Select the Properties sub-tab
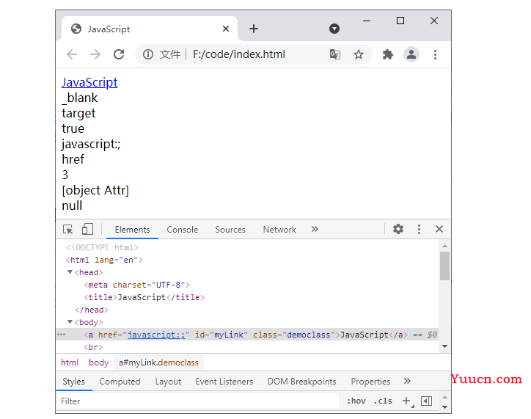 point(370,382)
